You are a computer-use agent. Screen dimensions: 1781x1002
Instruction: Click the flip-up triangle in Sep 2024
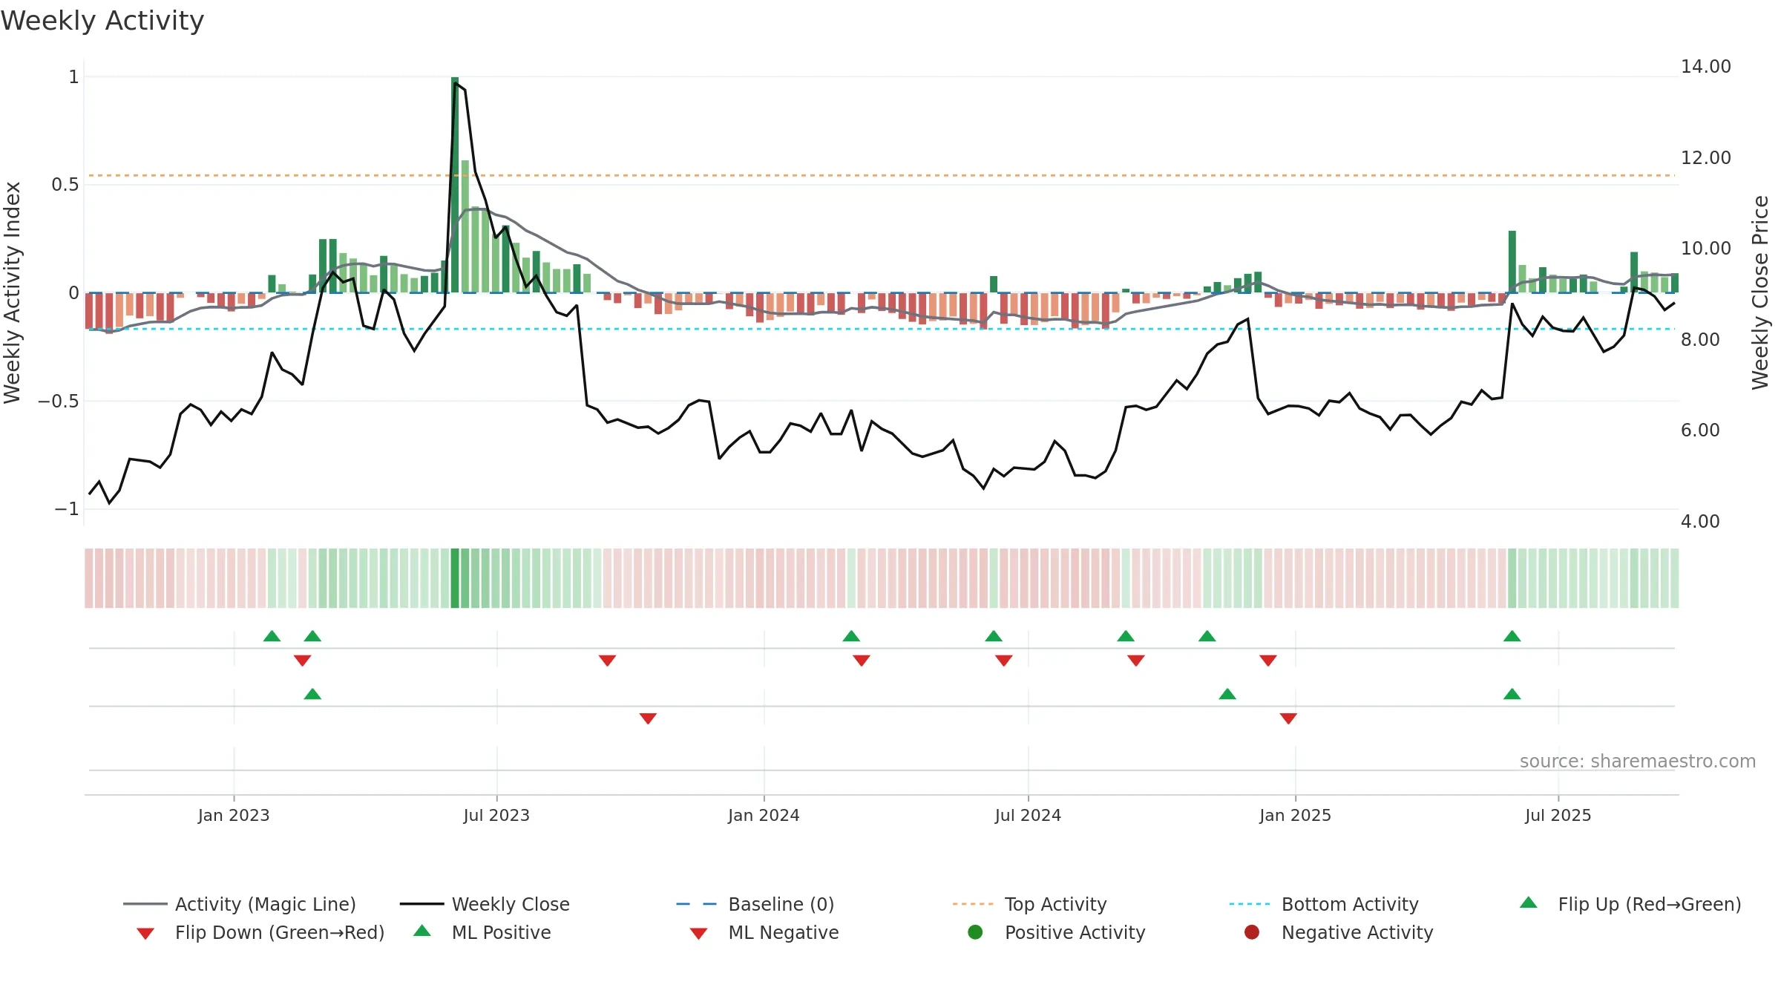point(1126,636)
